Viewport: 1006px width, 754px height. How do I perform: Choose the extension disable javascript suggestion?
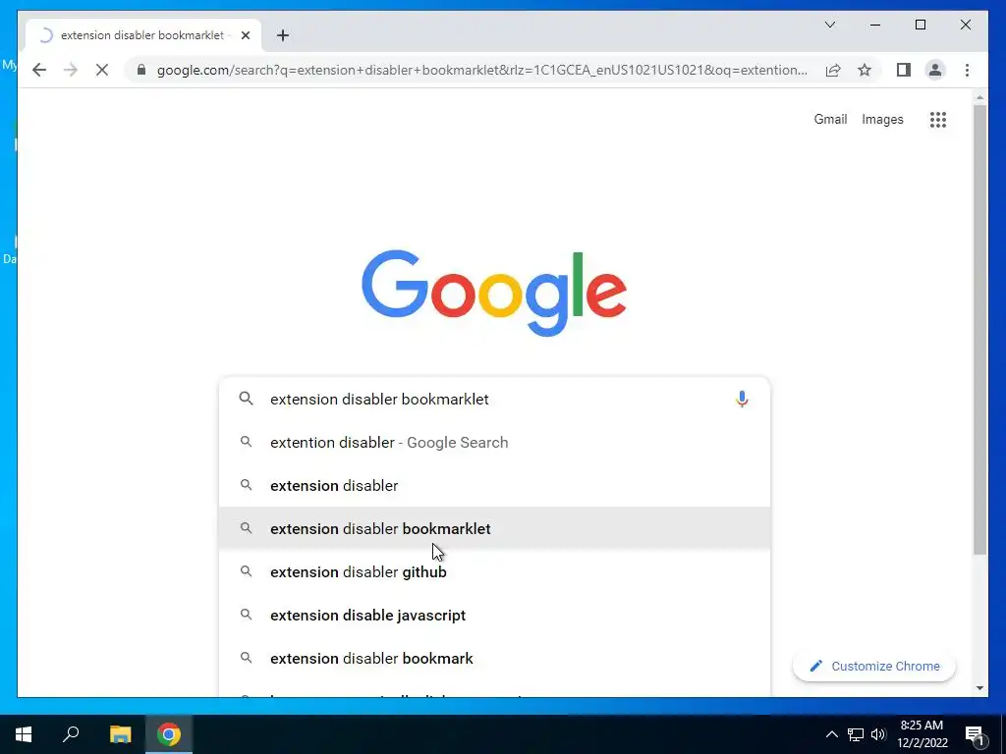494,615
